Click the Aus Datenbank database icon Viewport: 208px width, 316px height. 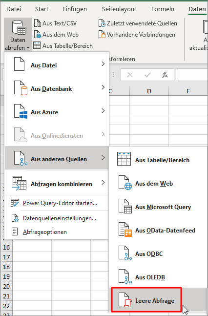click(x=21, y=87)
